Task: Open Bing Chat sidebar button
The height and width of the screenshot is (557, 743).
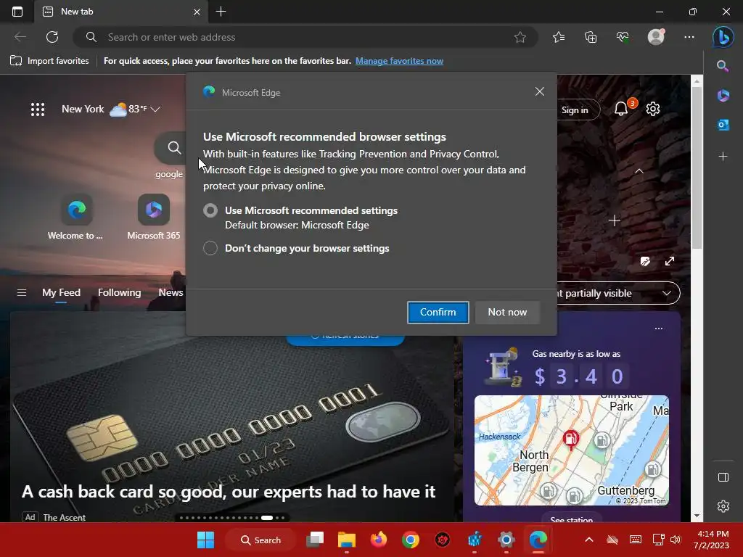Action: tap(723, 37)
